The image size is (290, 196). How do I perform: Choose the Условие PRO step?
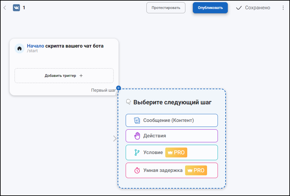tap(172, 152)
